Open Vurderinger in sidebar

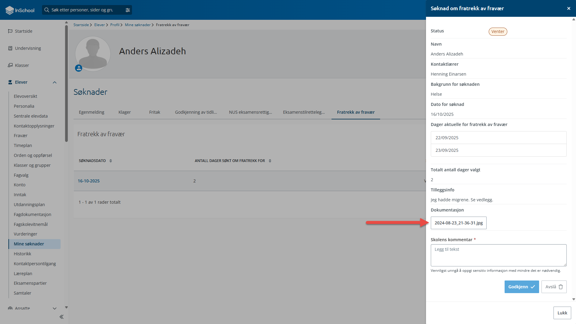tap(25, 234)
